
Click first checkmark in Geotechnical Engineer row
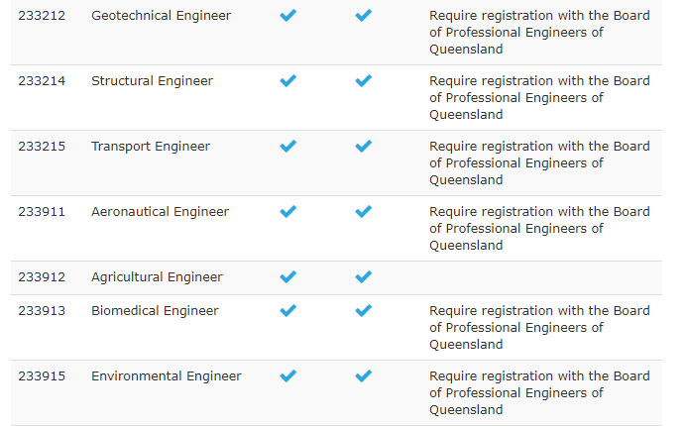(x=288, y=16)
